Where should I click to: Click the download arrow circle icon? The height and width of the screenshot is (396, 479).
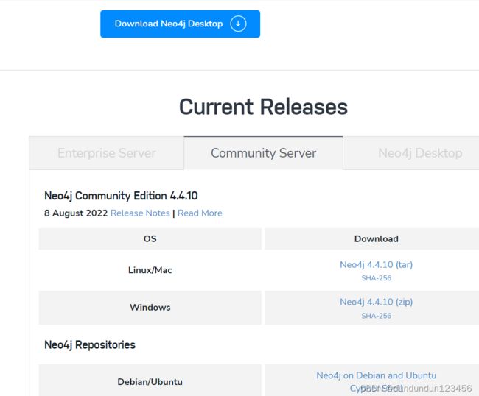[x=238, y=24]
